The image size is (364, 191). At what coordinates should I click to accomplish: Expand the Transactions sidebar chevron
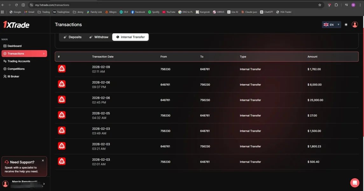[x=44, y=54]
